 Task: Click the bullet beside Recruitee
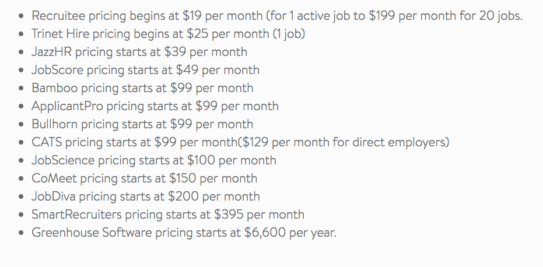(22, 16)
